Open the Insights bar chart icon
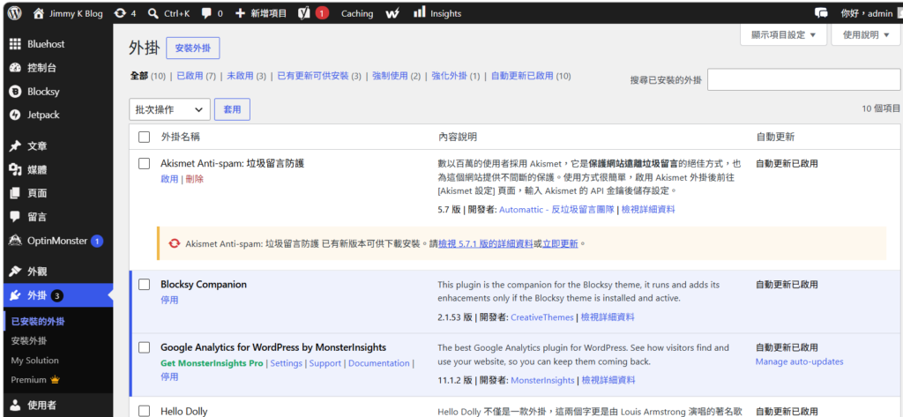The image size is (903, 417). click(x=419, y=12)
